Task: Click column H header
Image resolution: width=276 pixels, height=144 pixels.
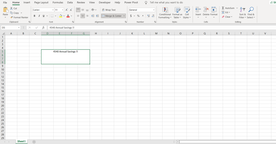Action: [96, 33]
